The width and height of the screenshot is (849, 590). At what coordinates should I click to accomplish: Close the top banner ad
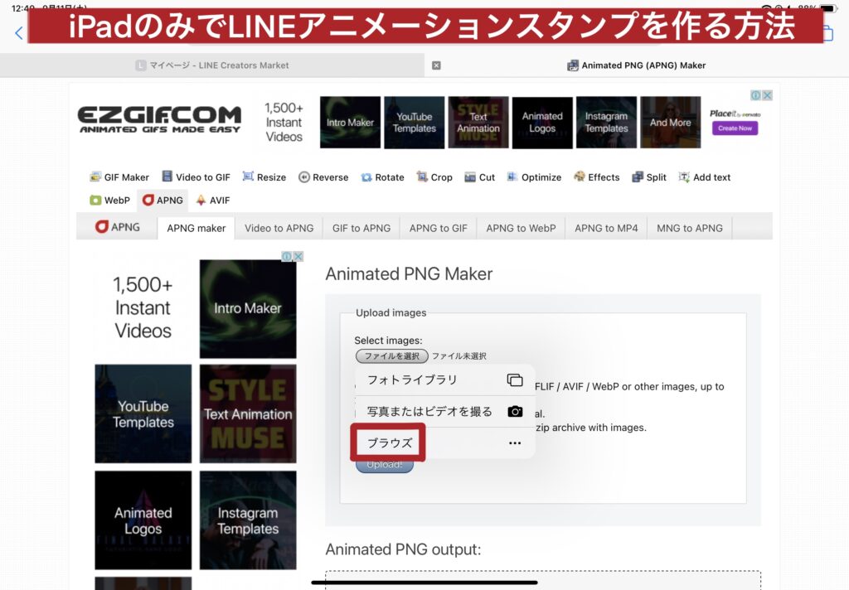[767, 95]
